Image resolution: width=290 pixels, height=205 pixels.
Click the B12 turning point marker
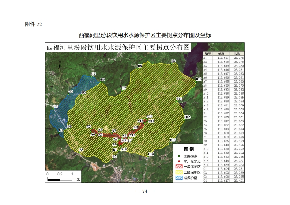[x=184, y=119]
